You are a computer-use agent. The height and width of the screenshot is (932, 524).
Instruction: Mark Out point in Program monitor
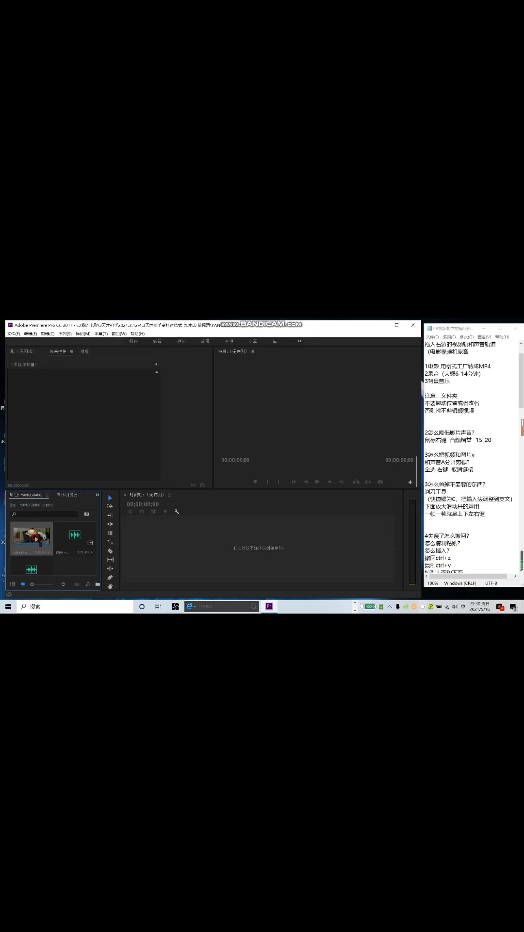(278, 482)
